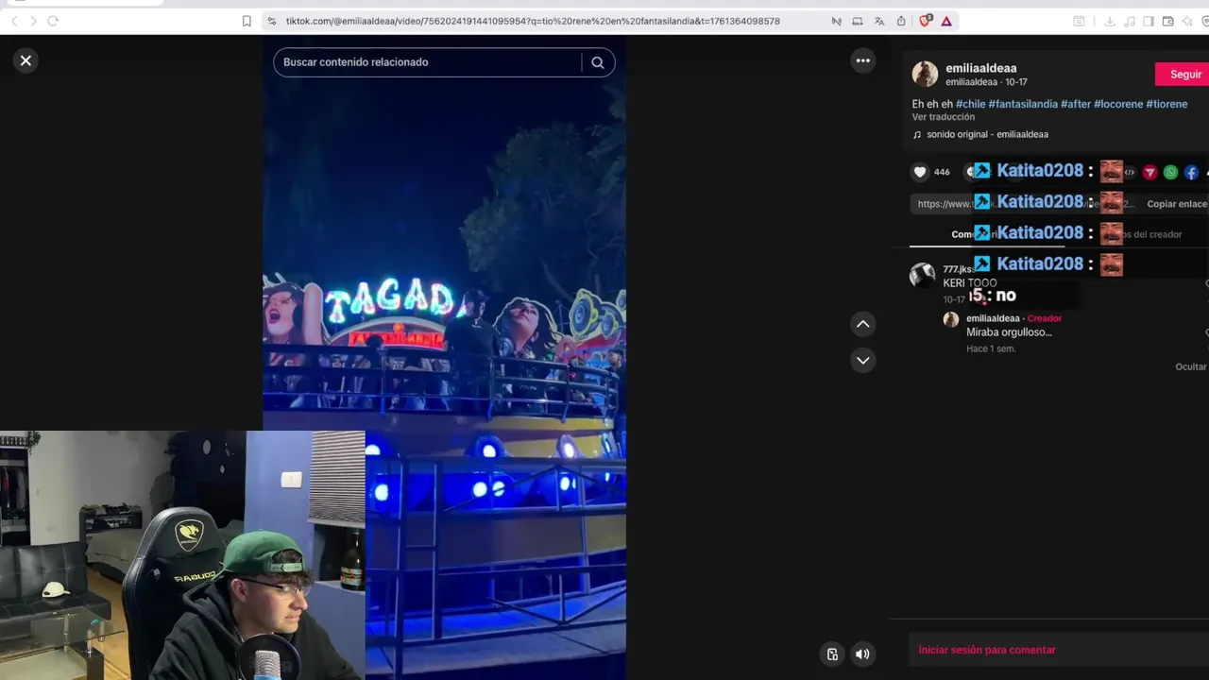Go back in the browser
1209x680 pixels.
(x=14, y=21)
